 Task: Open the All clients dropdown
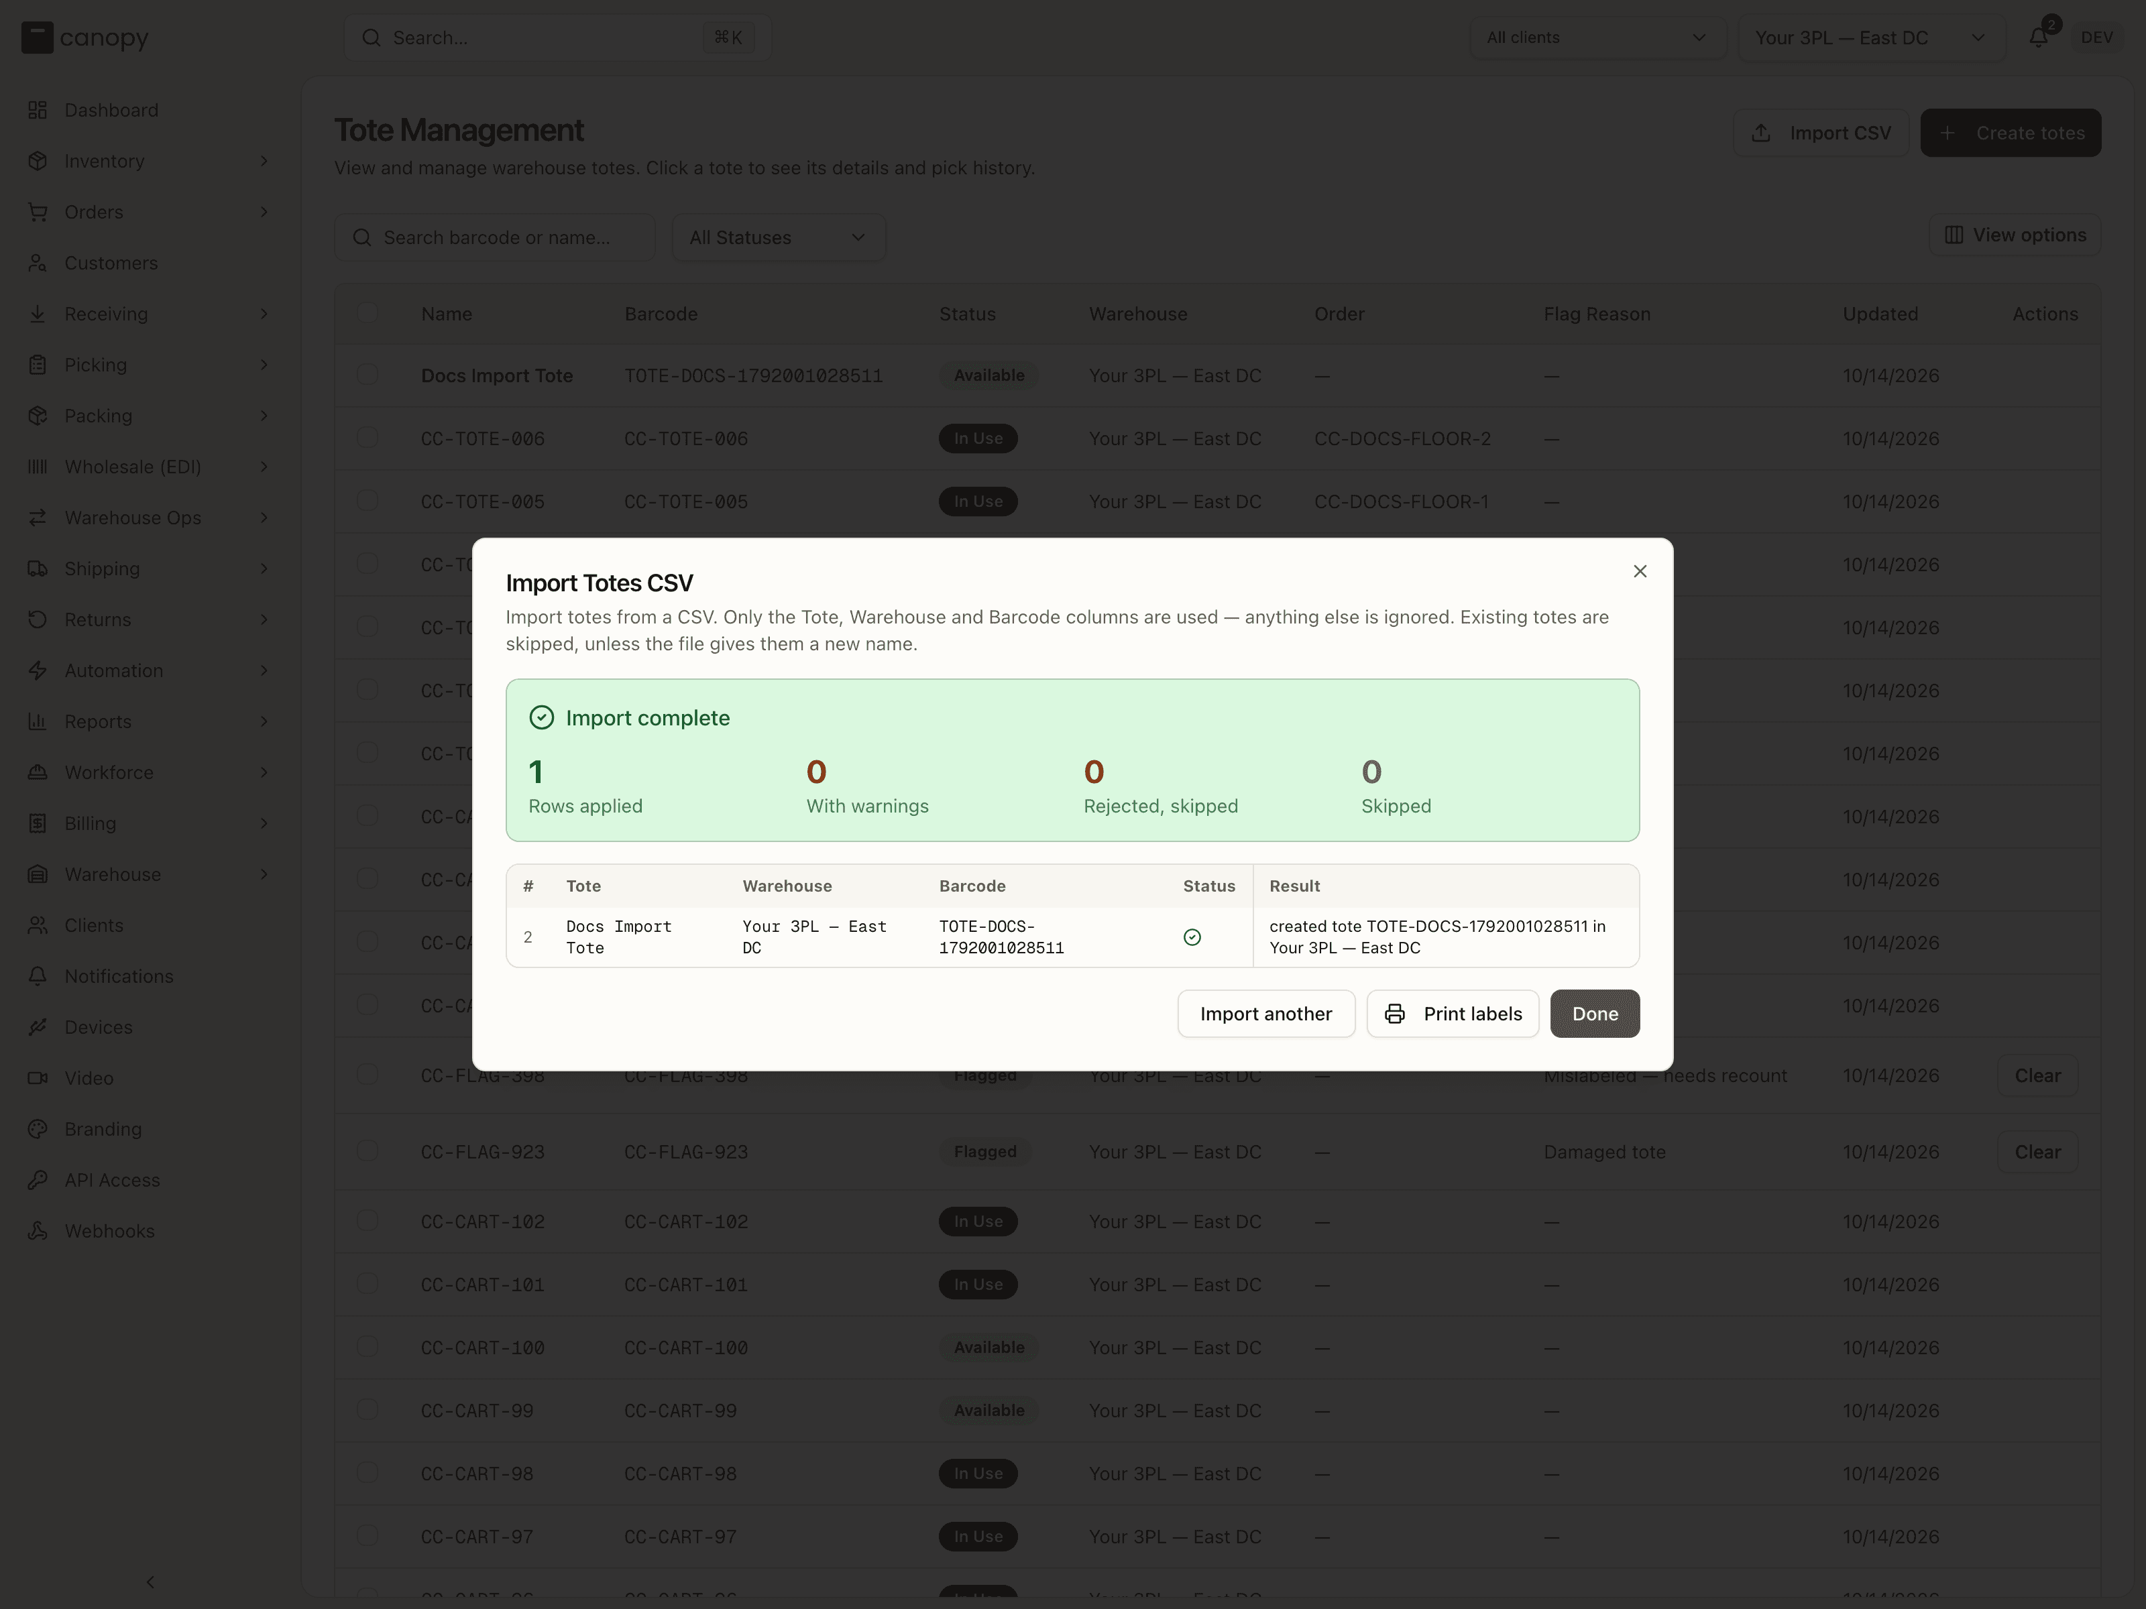pyautogui.click(x=1597, y=38)
